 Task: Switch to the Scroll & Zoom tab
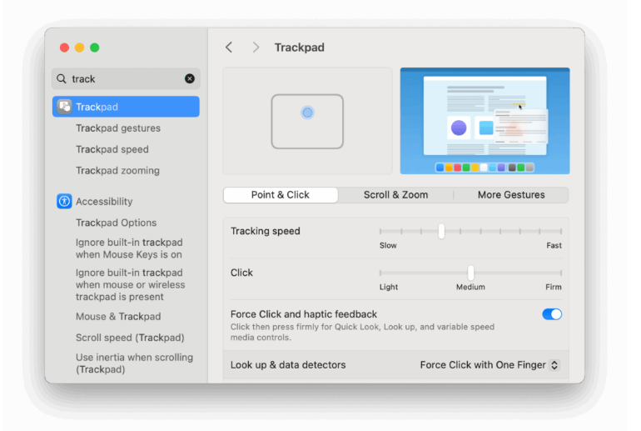(395, 195)
